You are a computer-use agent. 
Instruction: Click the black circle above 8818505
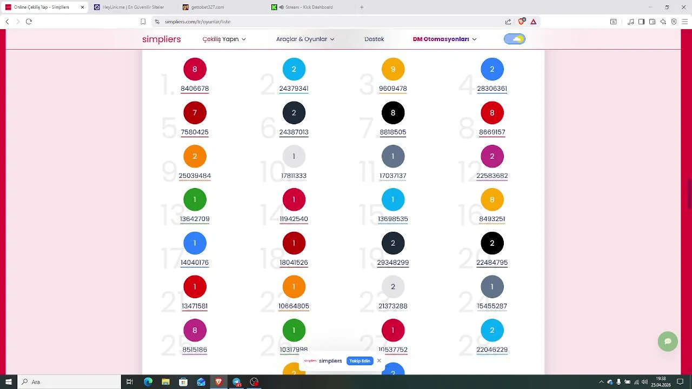393,113
